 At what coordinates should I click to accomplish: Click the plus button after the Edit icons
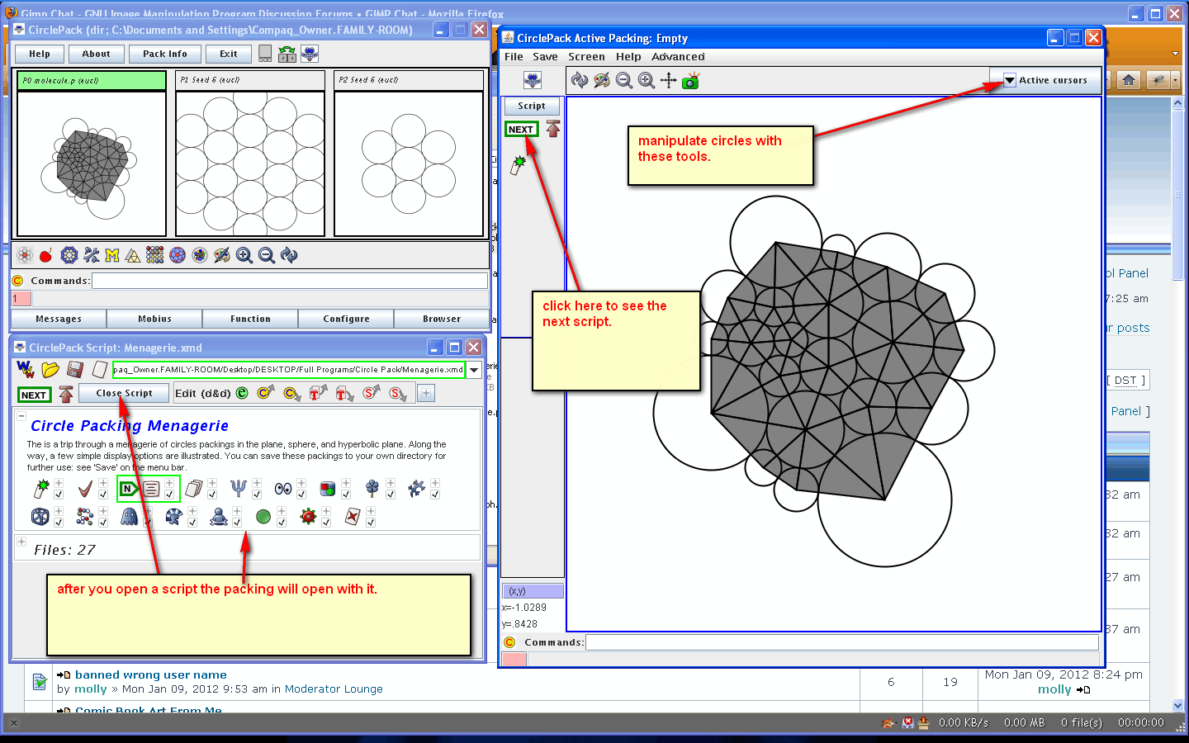426,393
